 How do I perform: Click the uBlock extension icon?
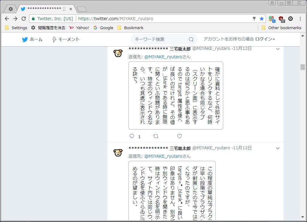coord(281,19)
